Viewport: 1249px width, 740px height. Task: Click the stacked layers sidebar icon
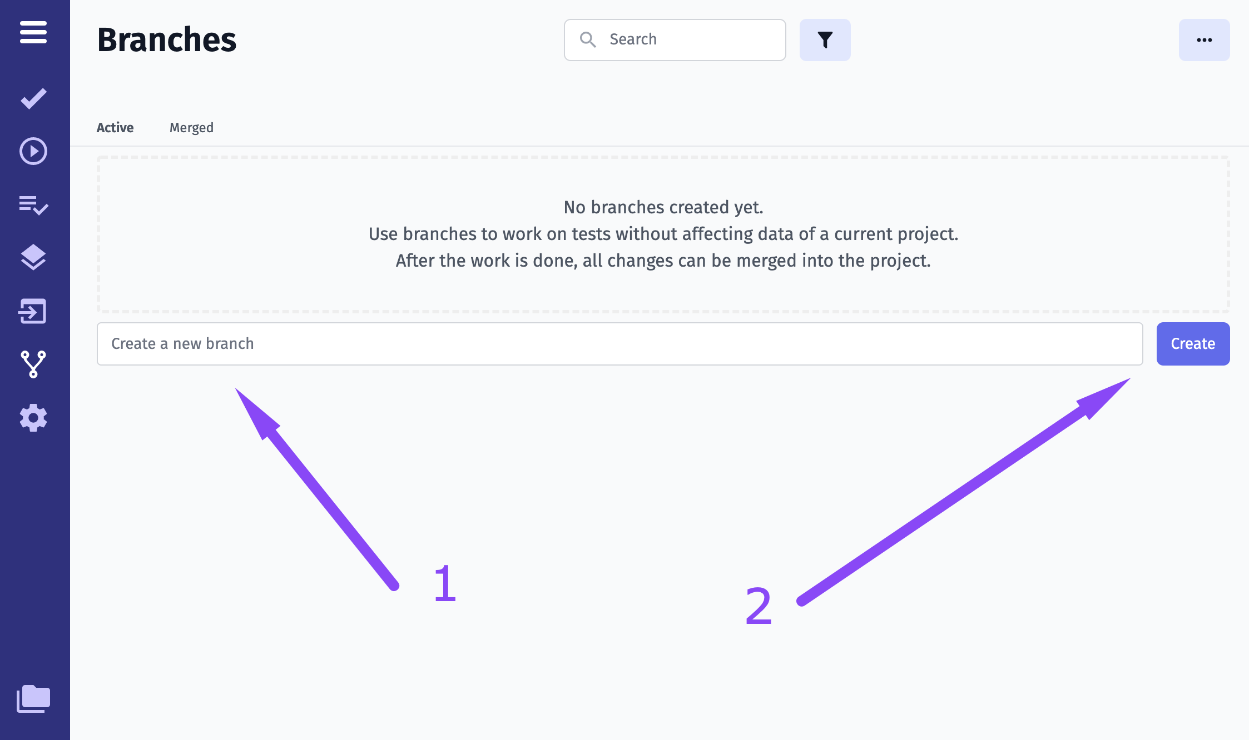(x=33, y=257)
